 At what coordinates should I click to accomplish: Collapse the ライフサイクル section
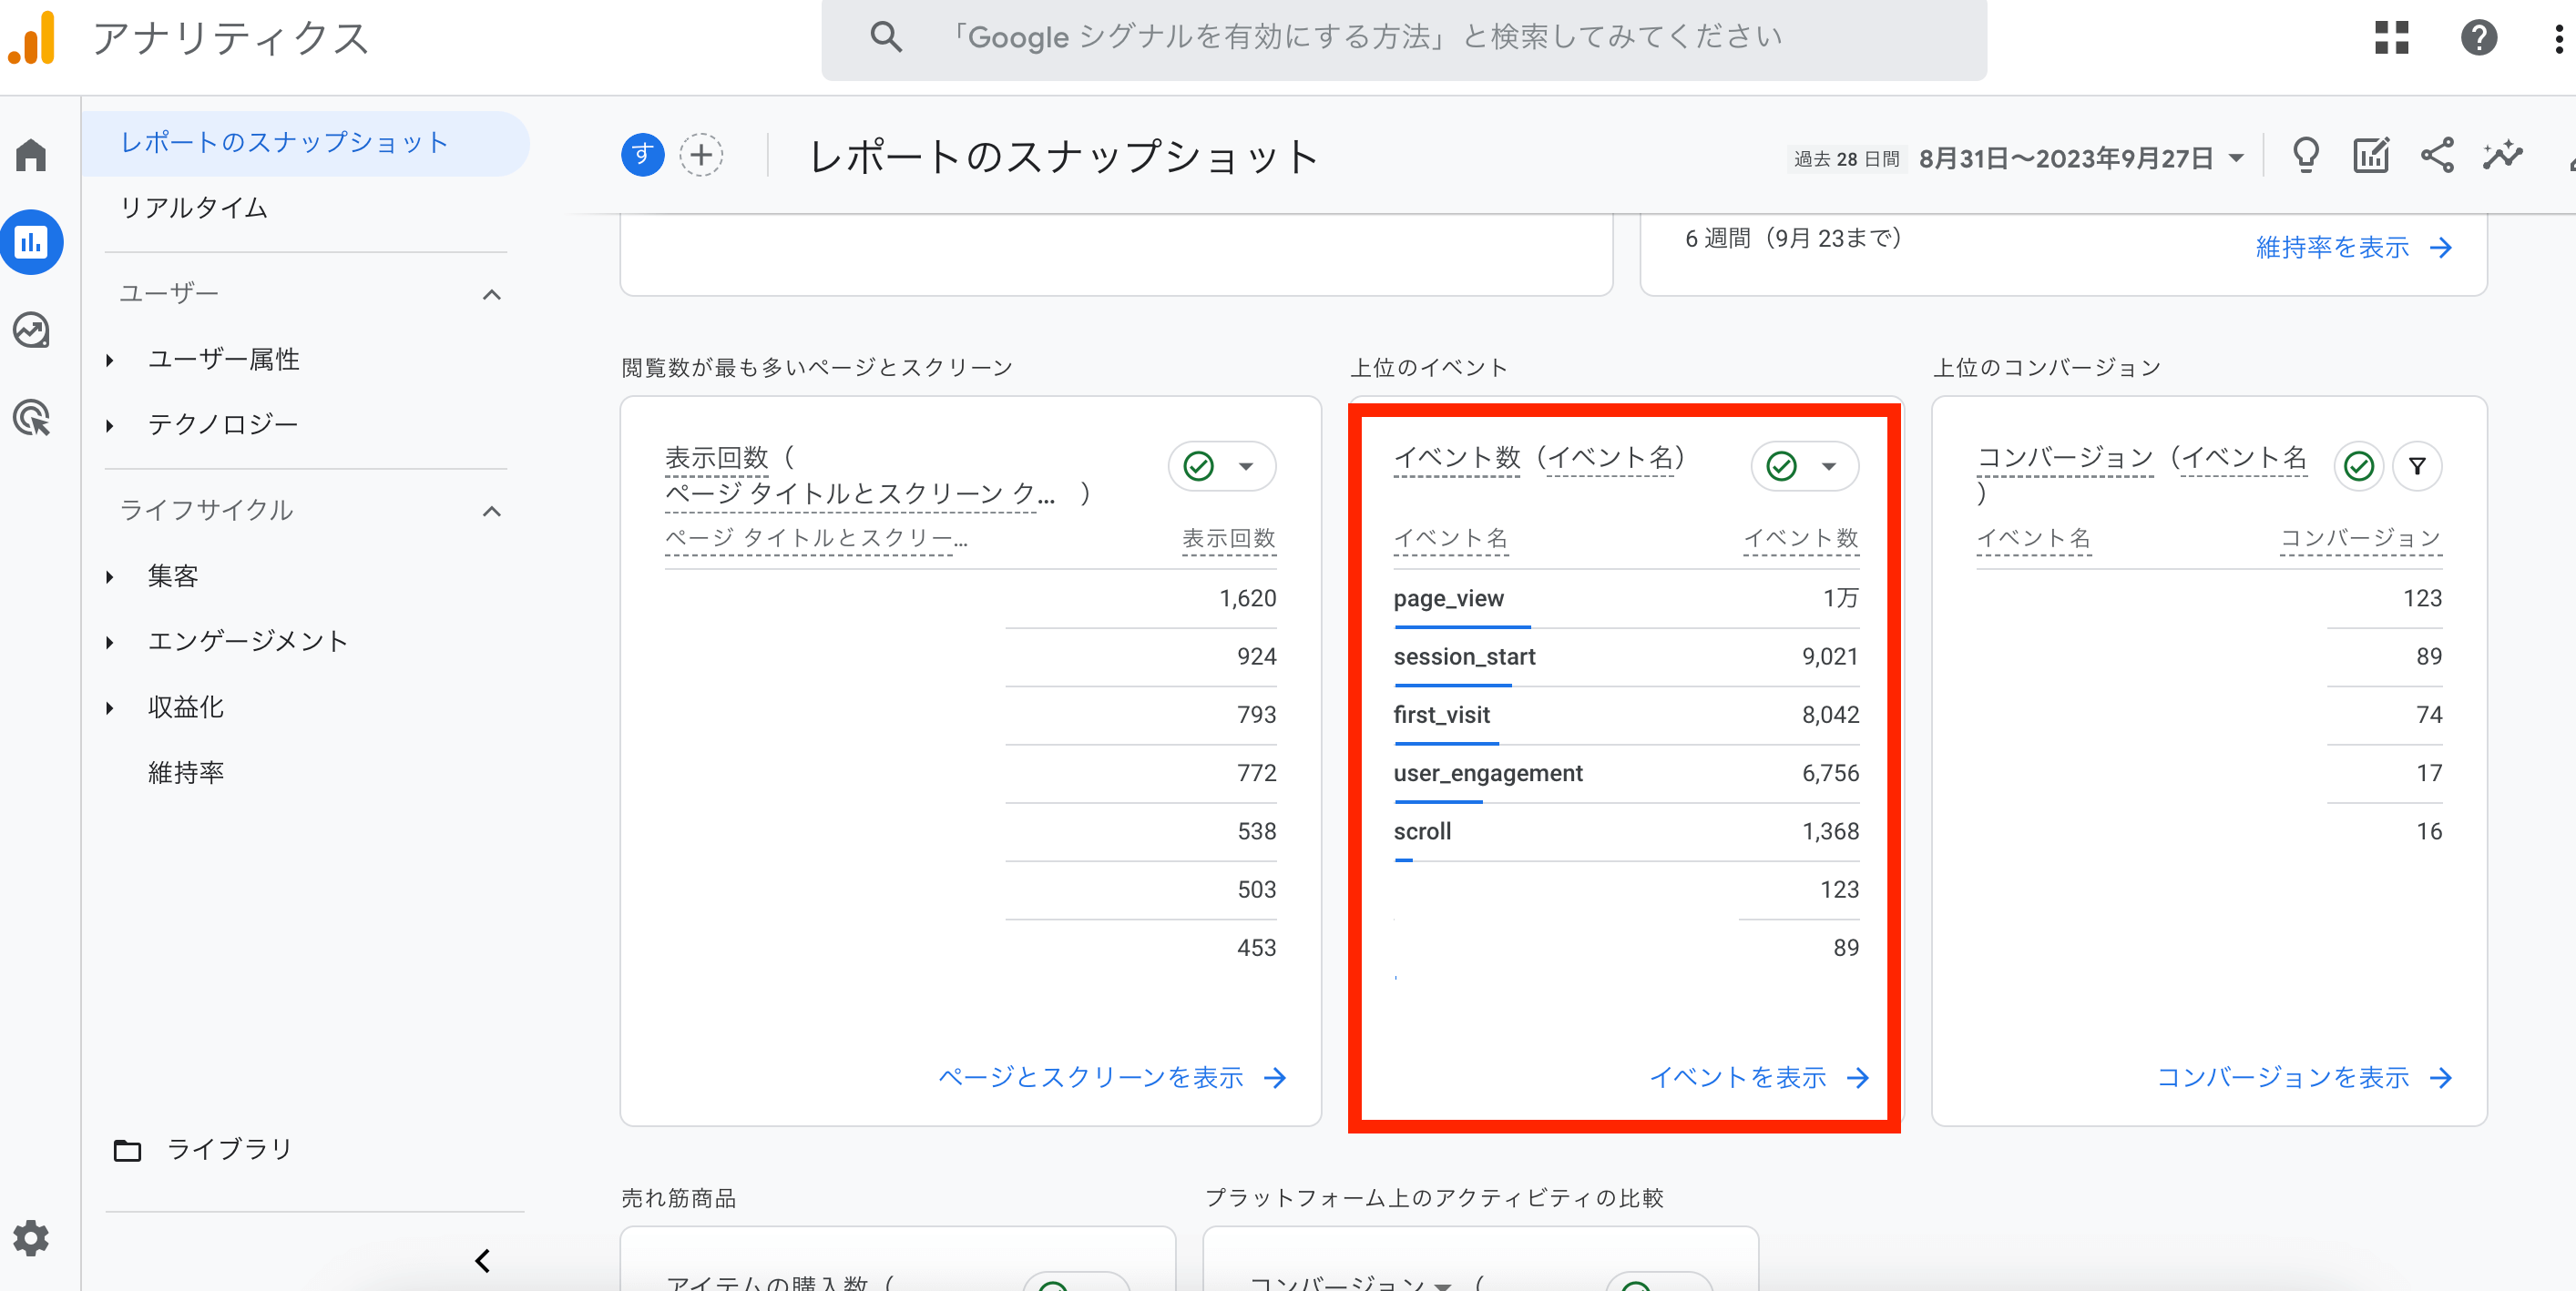click(491, 512)
